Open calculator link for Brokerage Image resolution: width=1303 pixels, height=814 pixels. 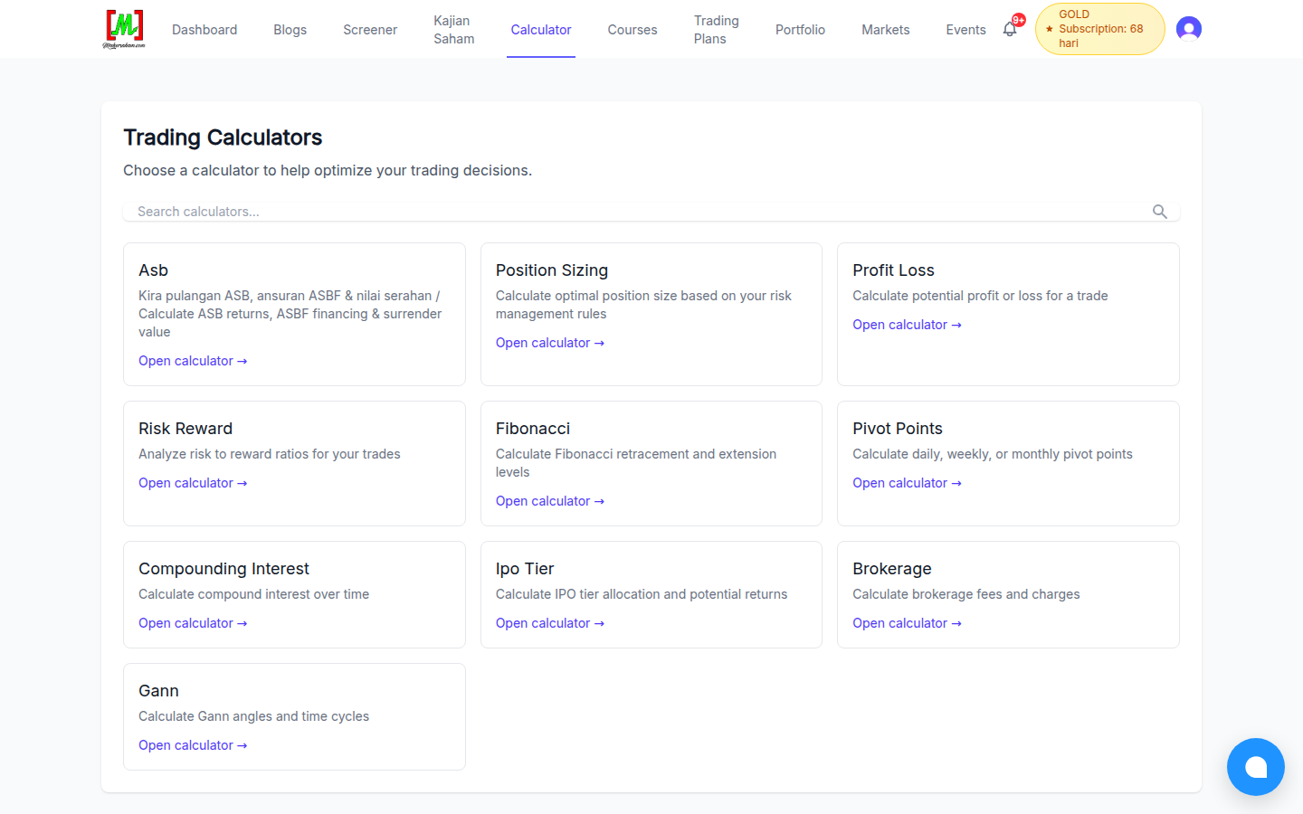click(x=907, y=623)
